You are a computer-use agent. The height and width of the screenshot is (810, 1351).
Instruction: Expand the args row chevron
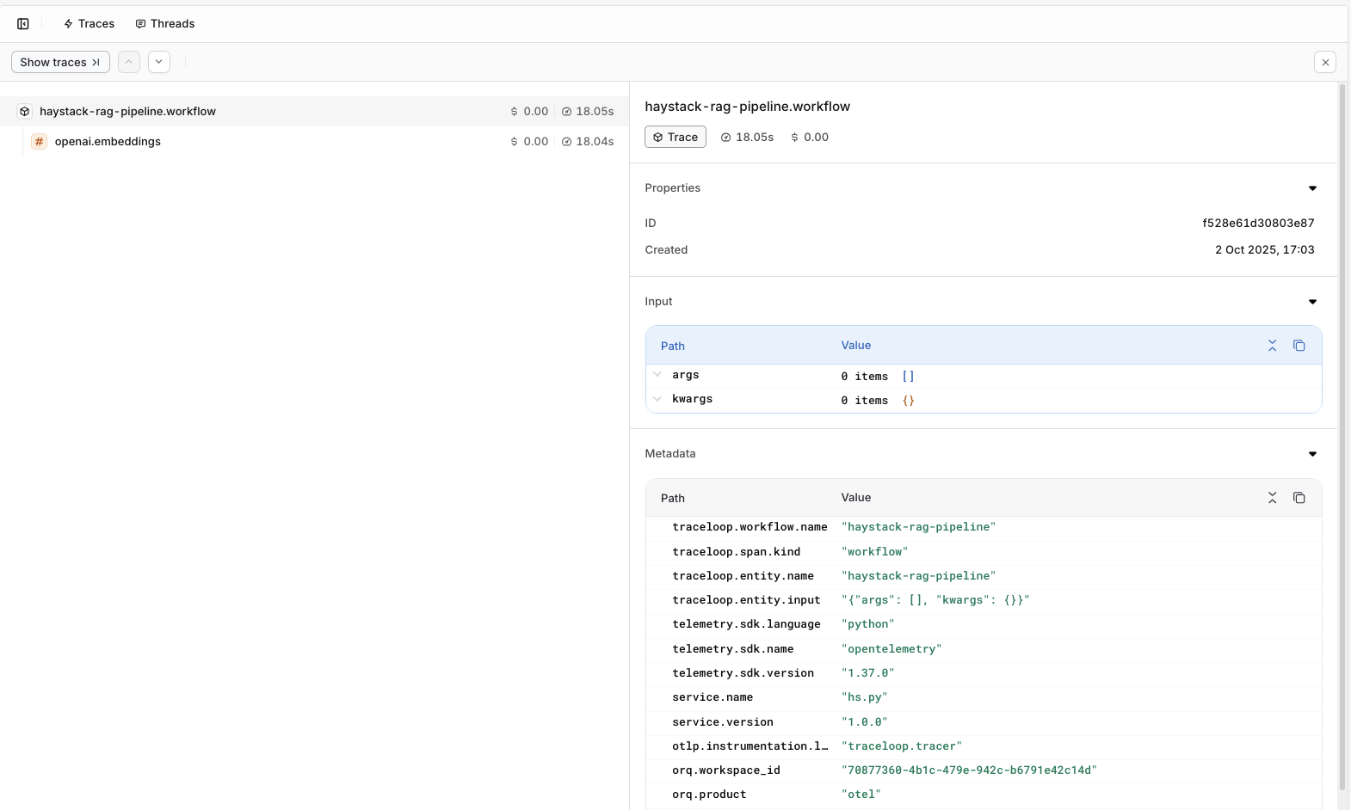(x=657, y=375)
